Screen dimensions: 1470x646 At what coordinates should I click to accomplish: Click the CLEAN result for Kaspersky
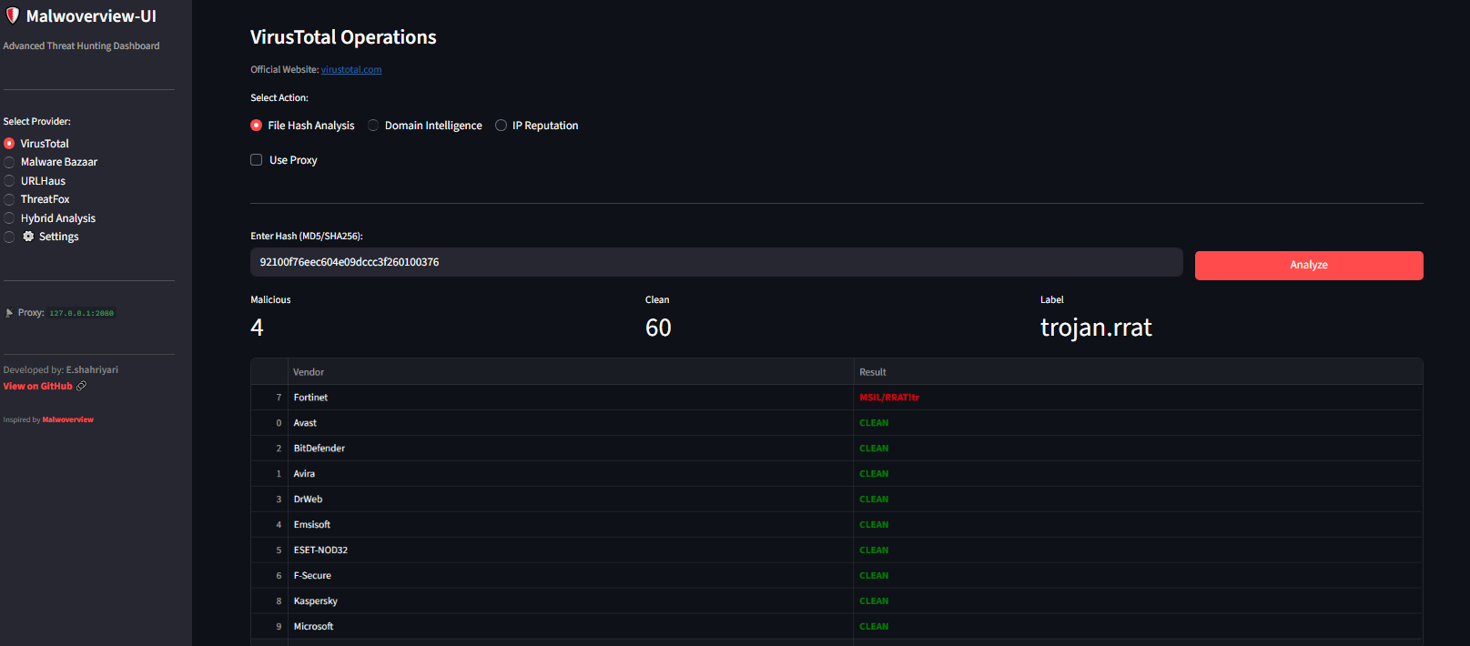1138,601
